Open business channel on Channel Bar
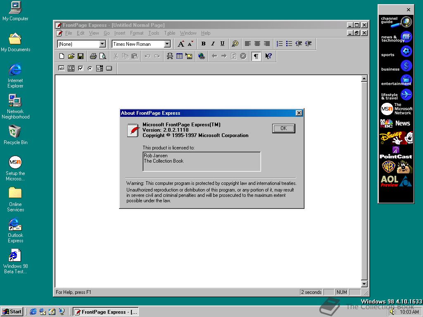 396,66
